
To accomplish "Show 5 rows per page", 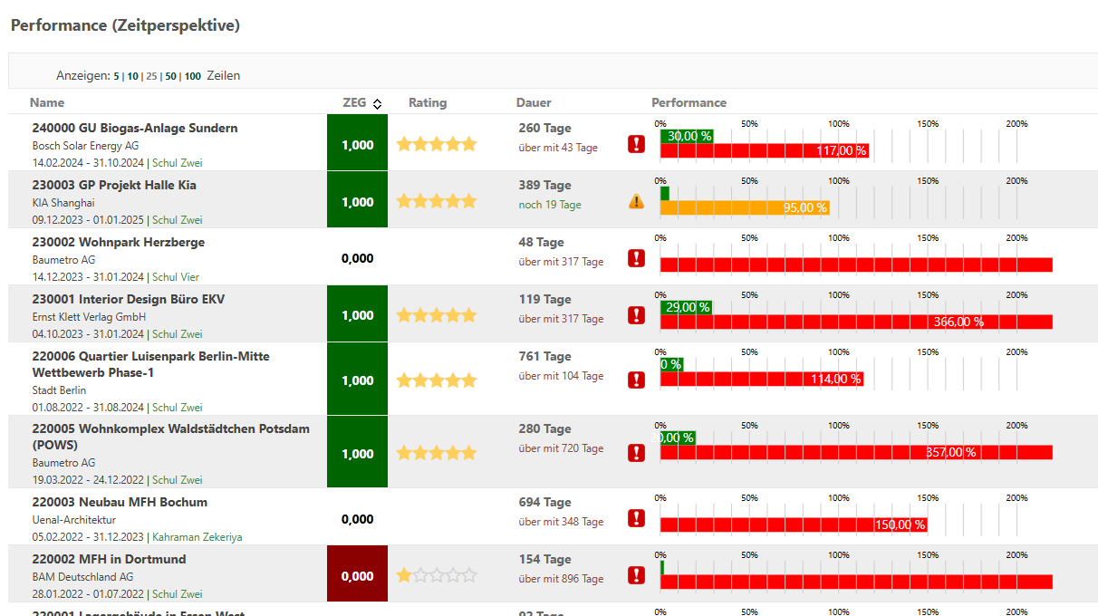I will point(116,76).
